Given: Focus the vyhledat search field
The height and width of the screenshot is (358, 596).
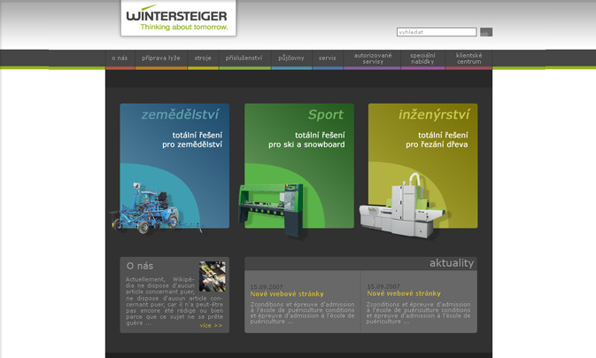Looking at the screenshot, I should (x=436, y=32).
